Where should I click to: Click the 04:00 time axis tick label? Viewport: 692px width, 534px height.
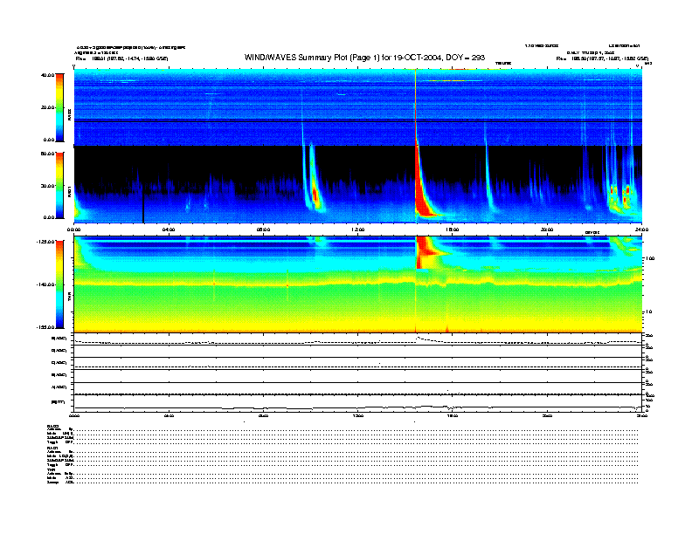coord(170,230)
